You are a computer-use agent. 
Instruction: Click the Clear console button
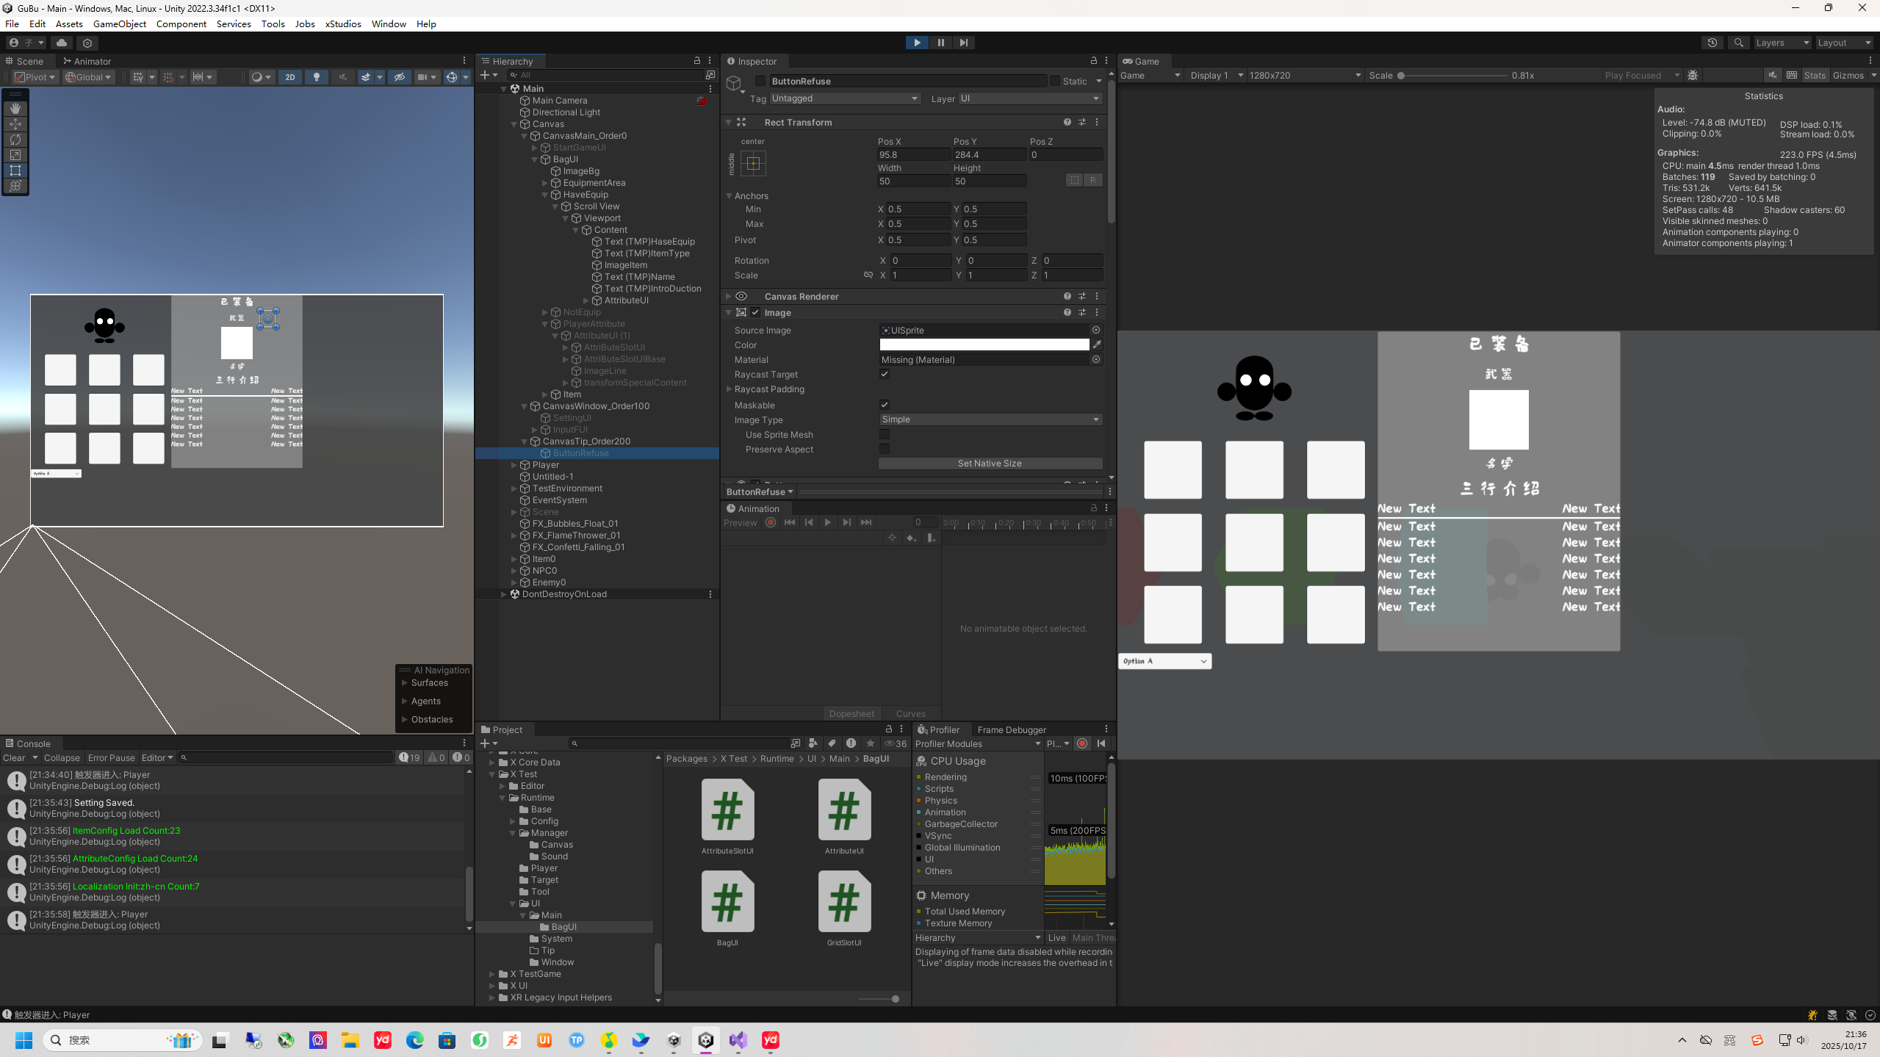[14, 757]
